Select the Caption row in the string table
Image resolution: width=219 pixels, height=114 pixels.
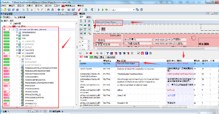[149, 65]
